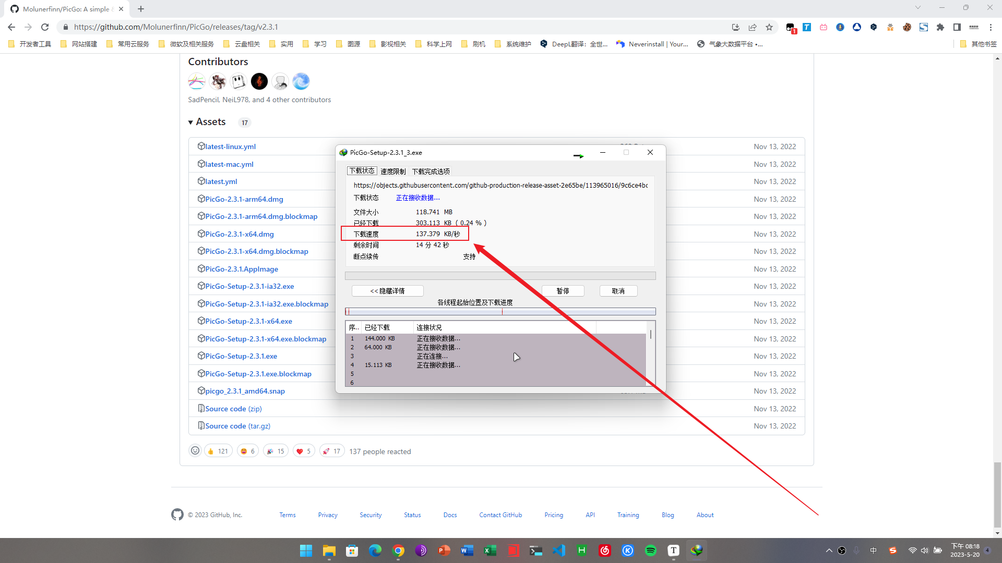Viewport: 1002px width, 563px height.
Task: Open Excel from taskbar
Action: coord(490,550)
